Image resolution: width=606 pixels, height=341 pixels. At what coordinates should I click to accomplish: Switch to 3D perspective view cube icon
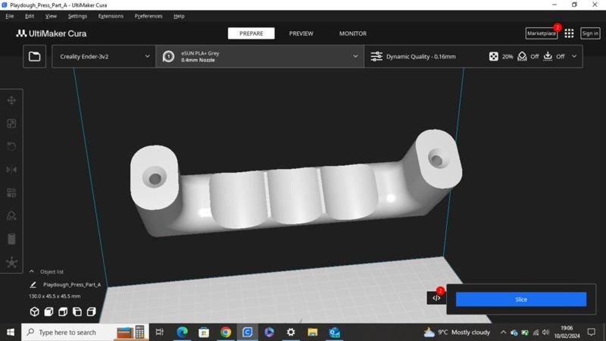coord(34,311)
